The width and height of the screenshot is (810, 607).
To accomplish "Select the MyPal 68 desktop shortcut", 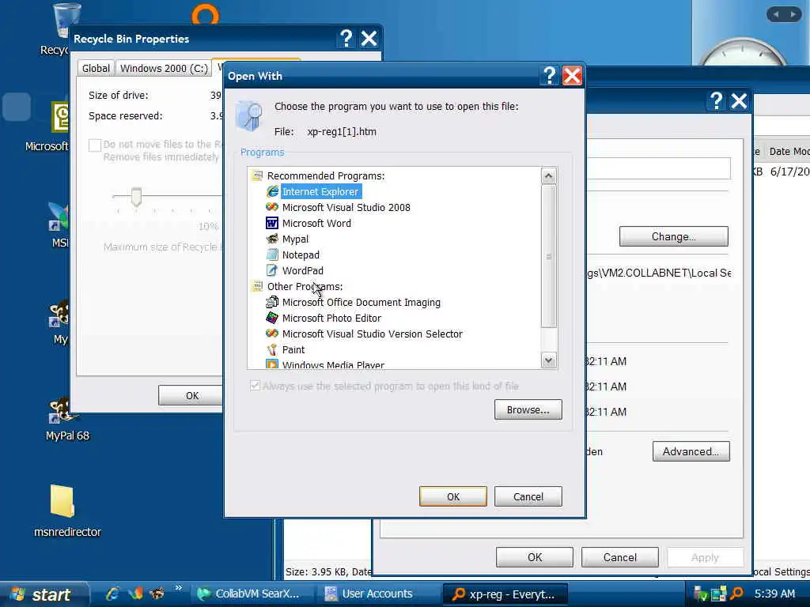I will (x=62, y=410).
